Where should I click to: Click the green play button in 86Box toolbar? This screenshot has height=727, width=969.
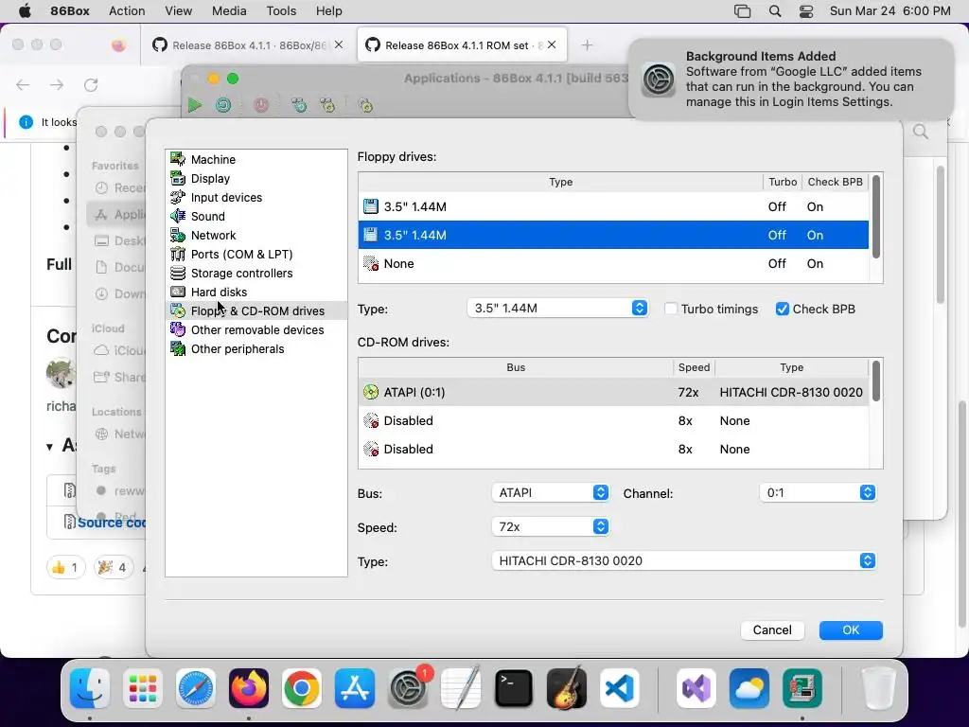coord(195,105)
